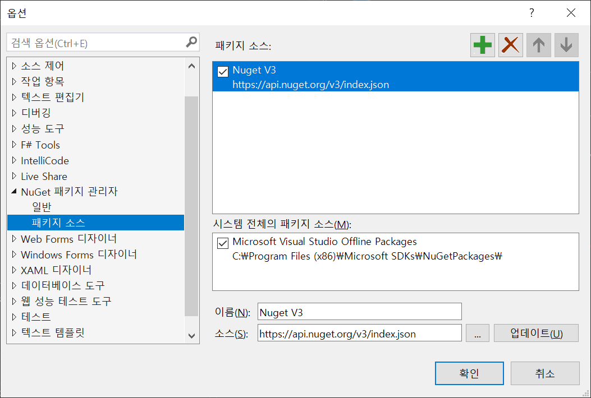This screenshot has height=398, width=591.
Task: Expand the 웹 성능 테스트 도구 node
Action: pyautogui.click(x=14, y=301)
